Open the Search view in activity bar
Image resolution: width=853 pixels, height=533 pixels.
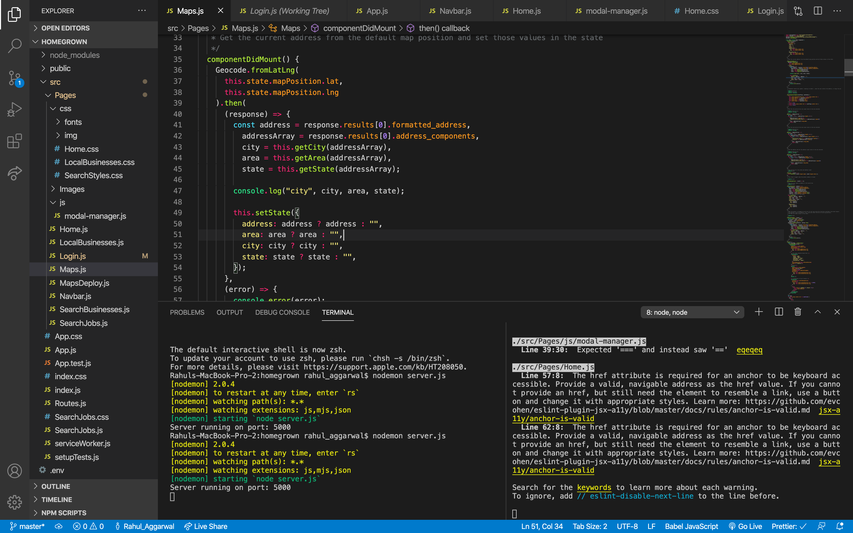[14, 45]
